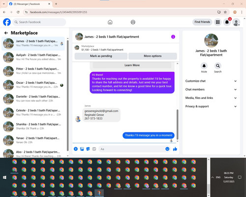Expand Media, files and links section

(211, 98)
